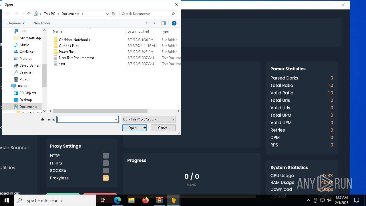The width and height of the screenshot is (366, 206).
Task: Select the PowerShell folder
Action: (x=67, y=52)
